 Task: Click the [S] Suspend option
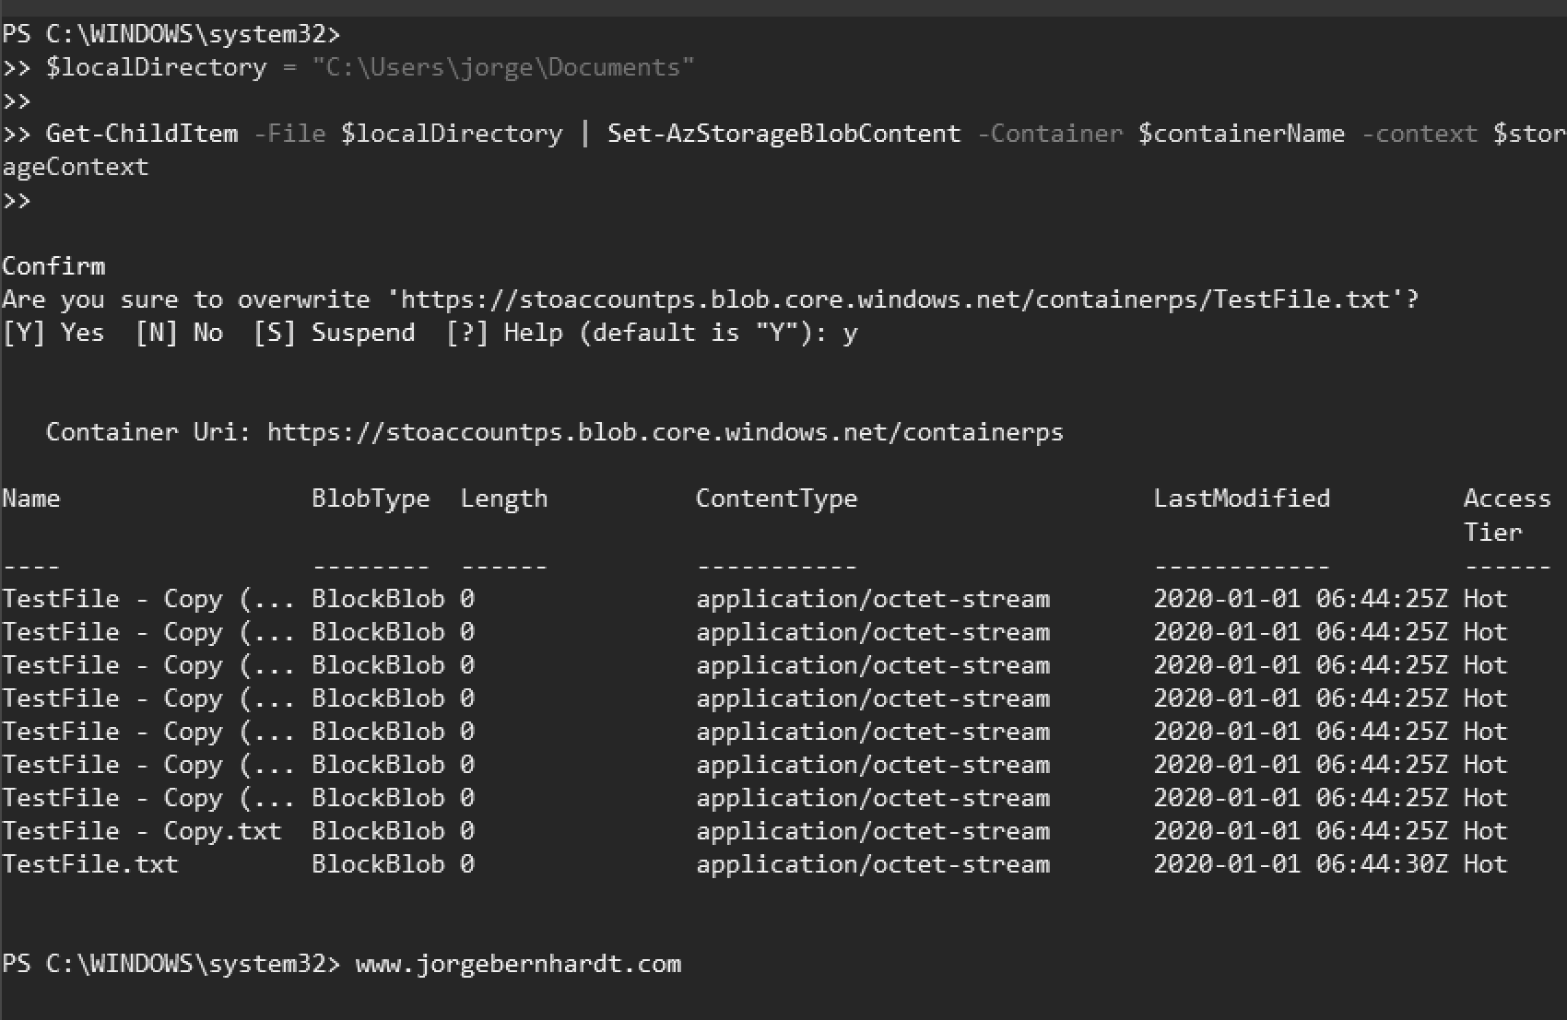point(334,333)
